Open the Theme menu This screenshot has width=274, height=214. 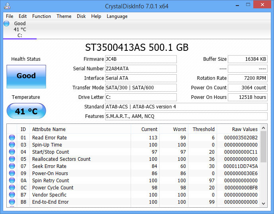pos(64,16)
